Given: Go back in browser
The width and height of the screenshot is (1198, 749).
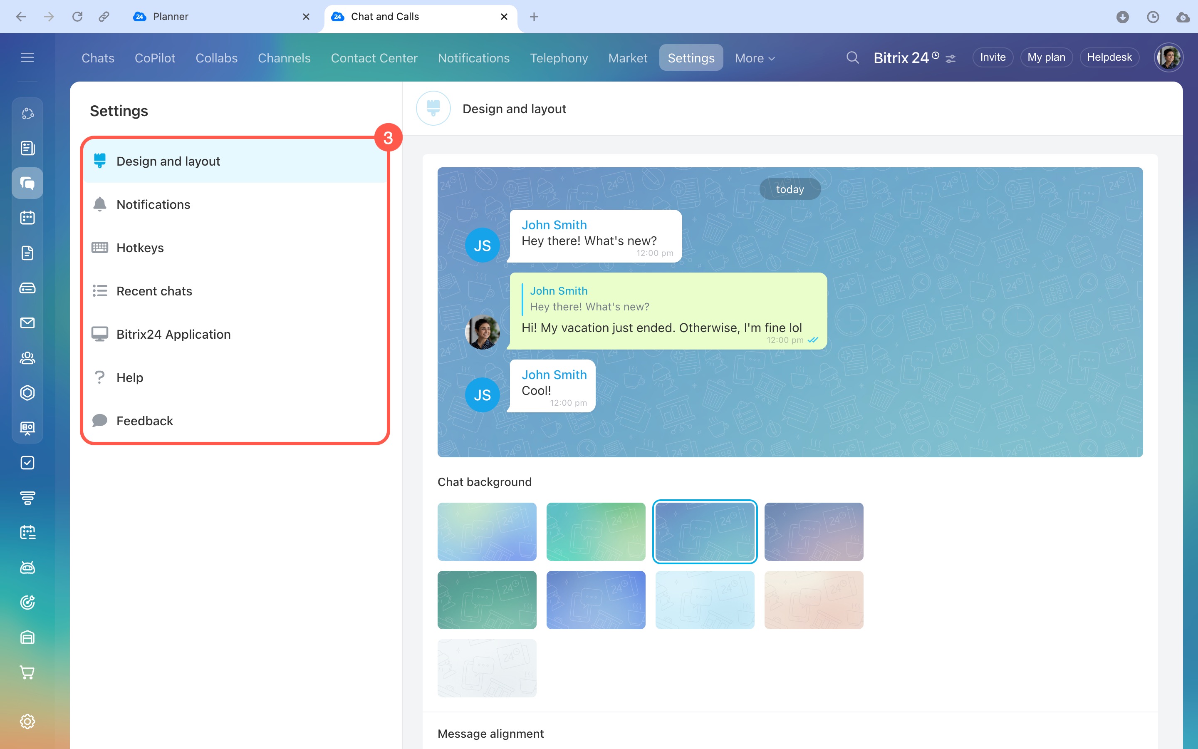Looking at the screenshot, I should 21,17.
